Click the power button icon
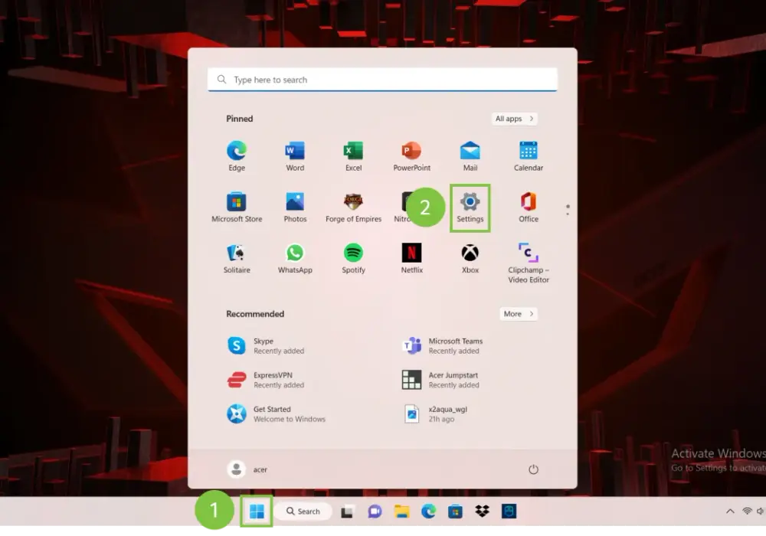This screenshot has width=766, height=536. click(x=533, y=469)
